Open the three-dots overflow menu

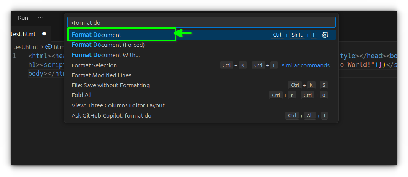(x=41, y=18)
